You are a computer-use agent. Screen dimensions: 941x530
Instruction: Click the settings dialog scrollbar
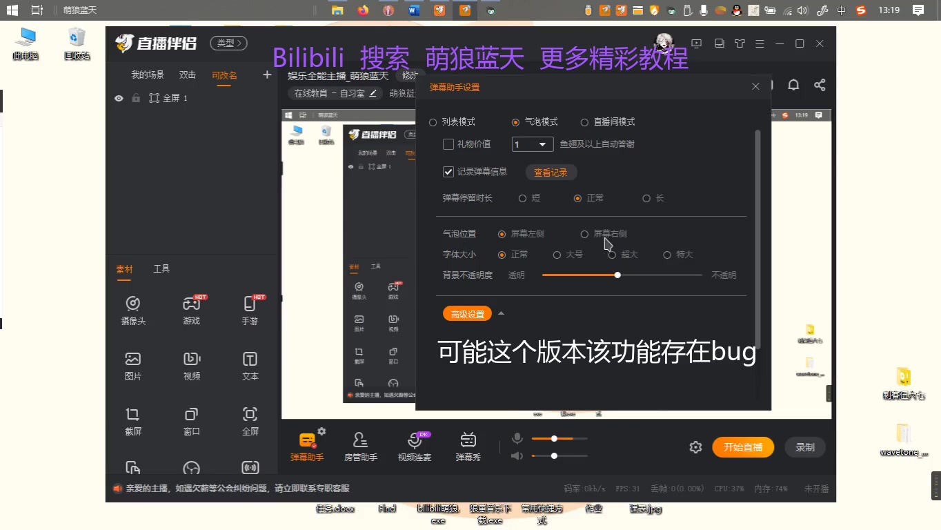pos(757,238)
